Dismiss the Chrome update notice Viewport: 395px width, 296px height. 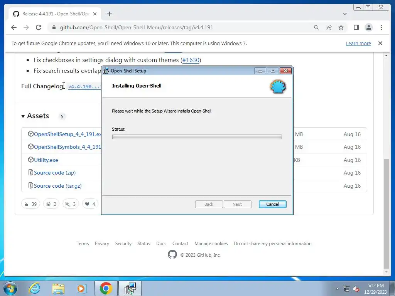pyautogui.click(x=380, y=43)
